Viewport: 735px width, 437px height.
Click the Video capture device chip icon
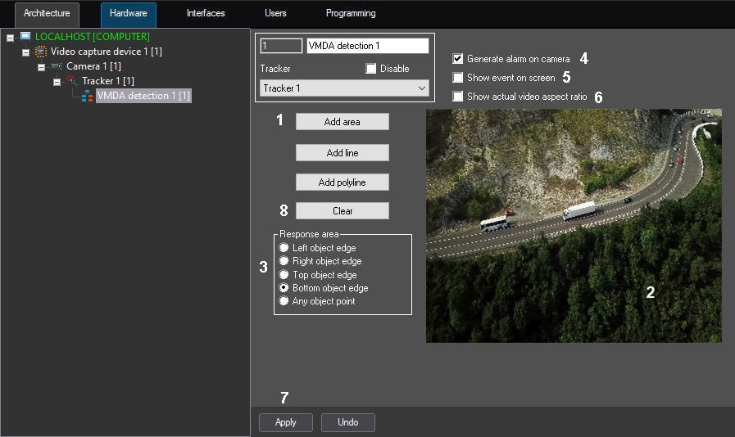(41, 52)
